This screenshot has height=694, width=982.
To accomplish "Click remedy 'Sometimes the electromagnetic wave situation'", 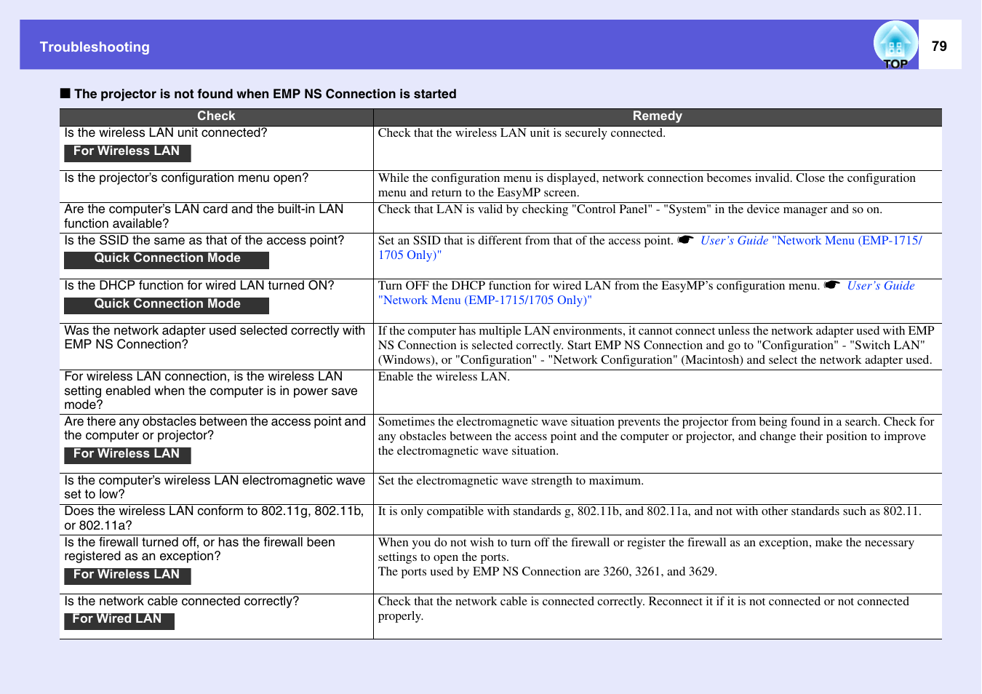I will pos(656,436).
